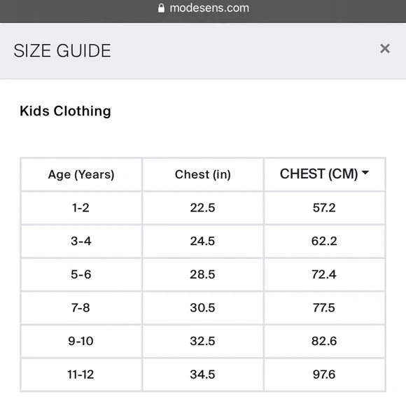Click the 97.6 chest cm value

[324, 374]
